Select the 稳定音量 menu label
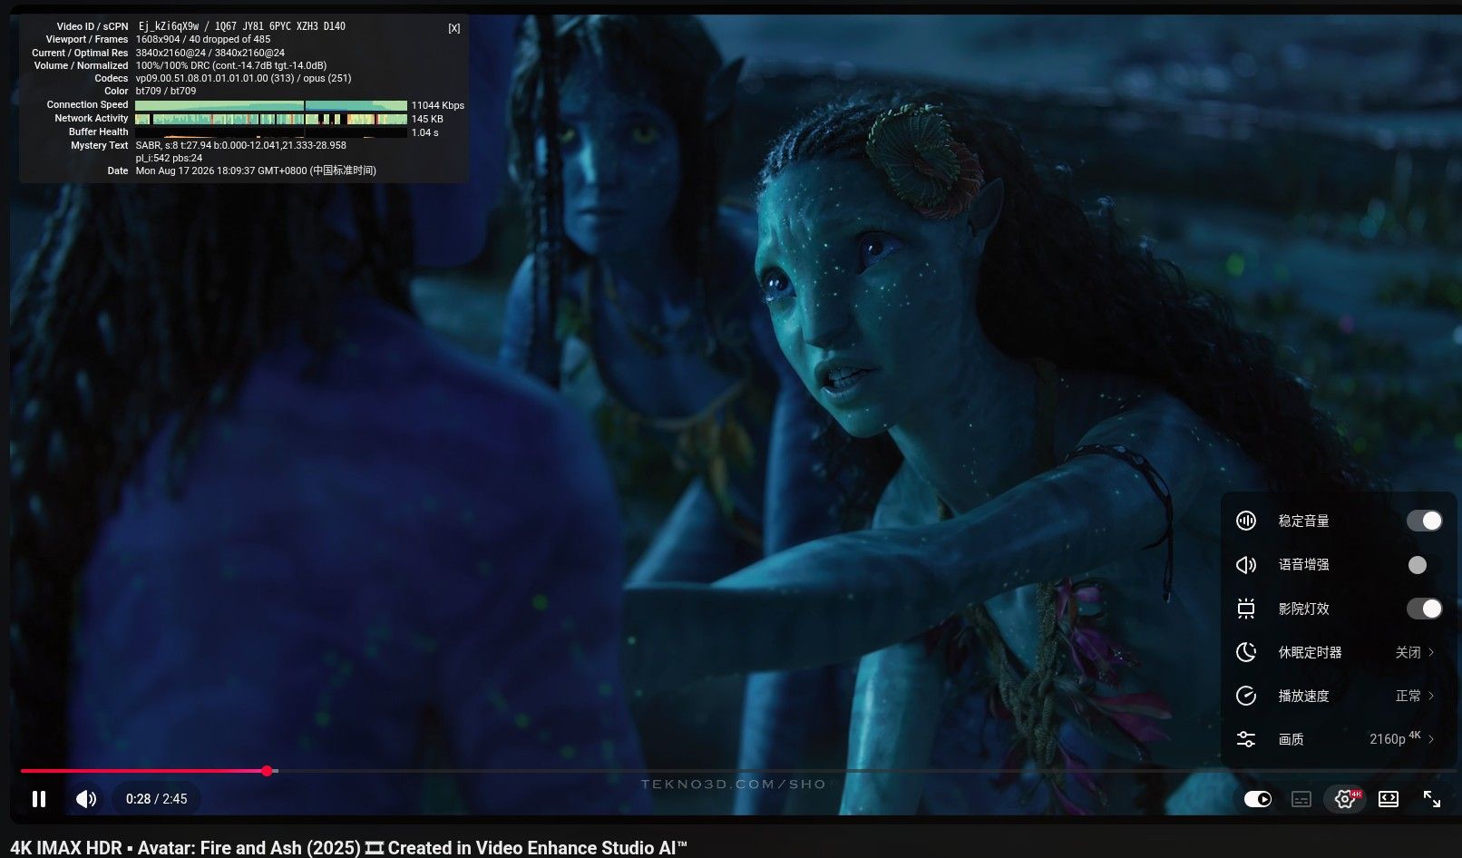Viewport: 1462px width, 858px height. 1303,521
